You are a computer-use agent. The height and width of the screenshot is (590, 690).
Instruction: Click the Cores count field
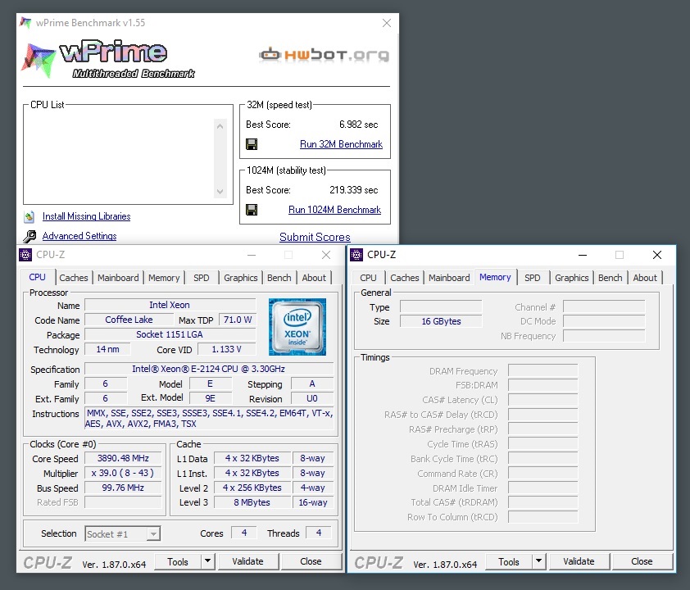coord(243,533)
